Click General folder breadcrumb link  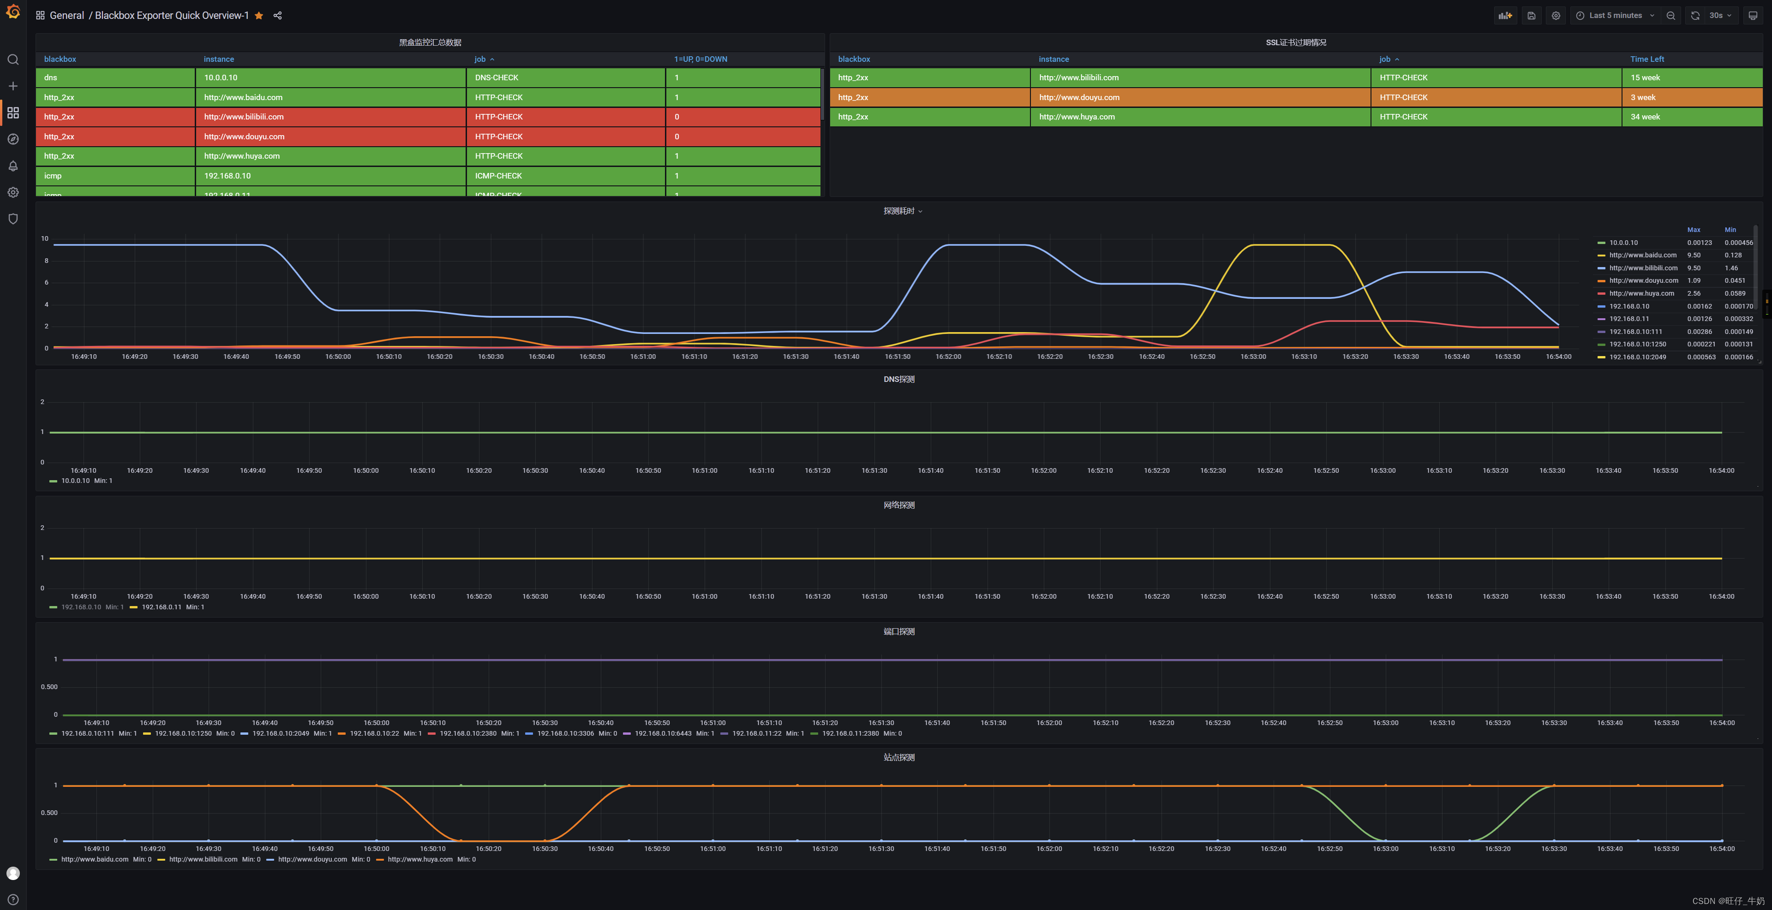click(x=67, y=16)
